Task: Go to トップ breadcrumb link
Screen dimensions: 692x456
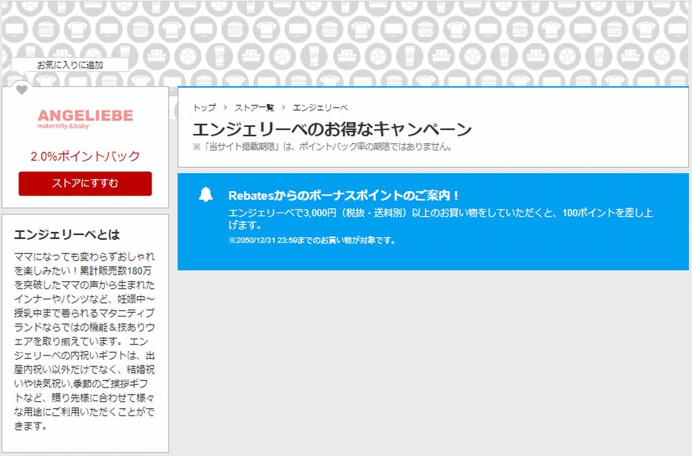Action: point(204,108)
